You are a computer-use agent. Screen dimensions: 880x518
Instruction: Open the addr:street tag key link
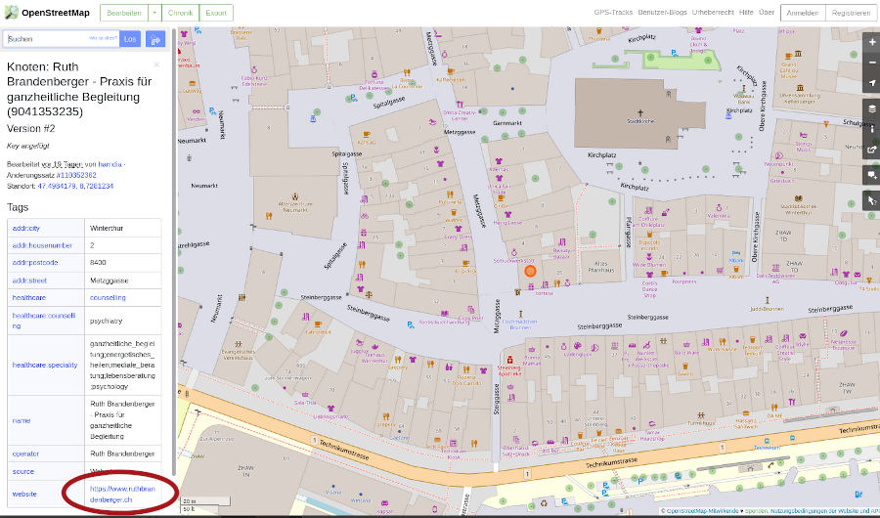click(29, 281)
